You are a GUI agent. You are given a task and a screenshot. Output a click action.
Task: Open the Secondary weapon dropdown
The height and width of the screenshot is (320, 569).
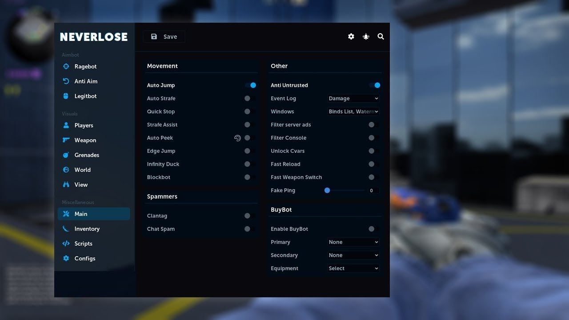(x=353, y=255)
